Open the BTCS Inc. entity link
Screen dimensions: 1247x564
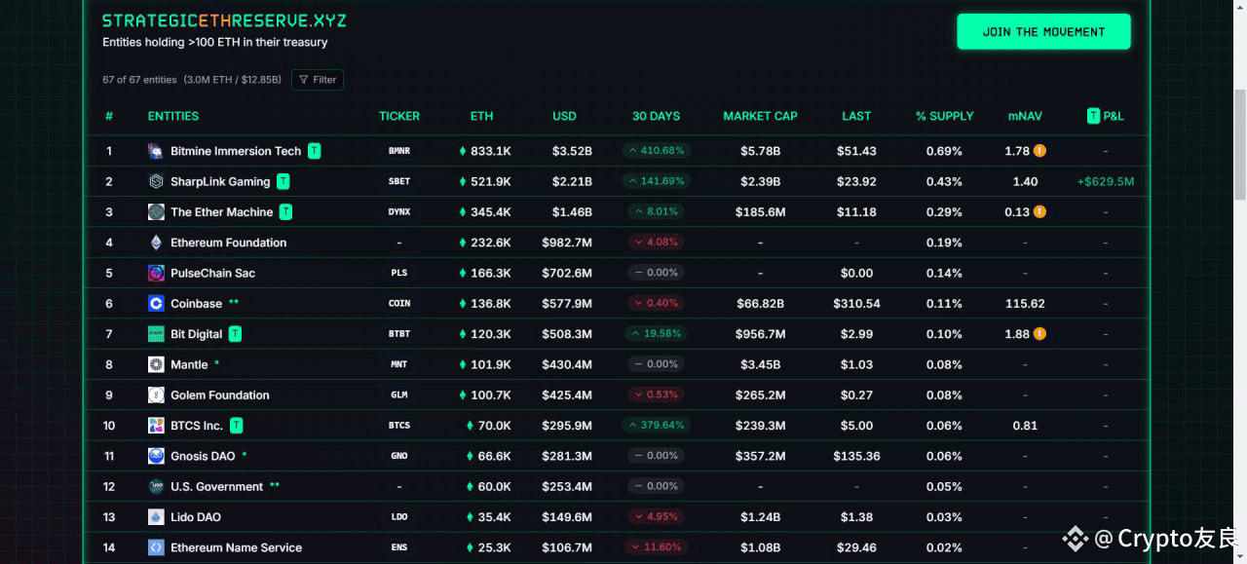coord(197,426)
